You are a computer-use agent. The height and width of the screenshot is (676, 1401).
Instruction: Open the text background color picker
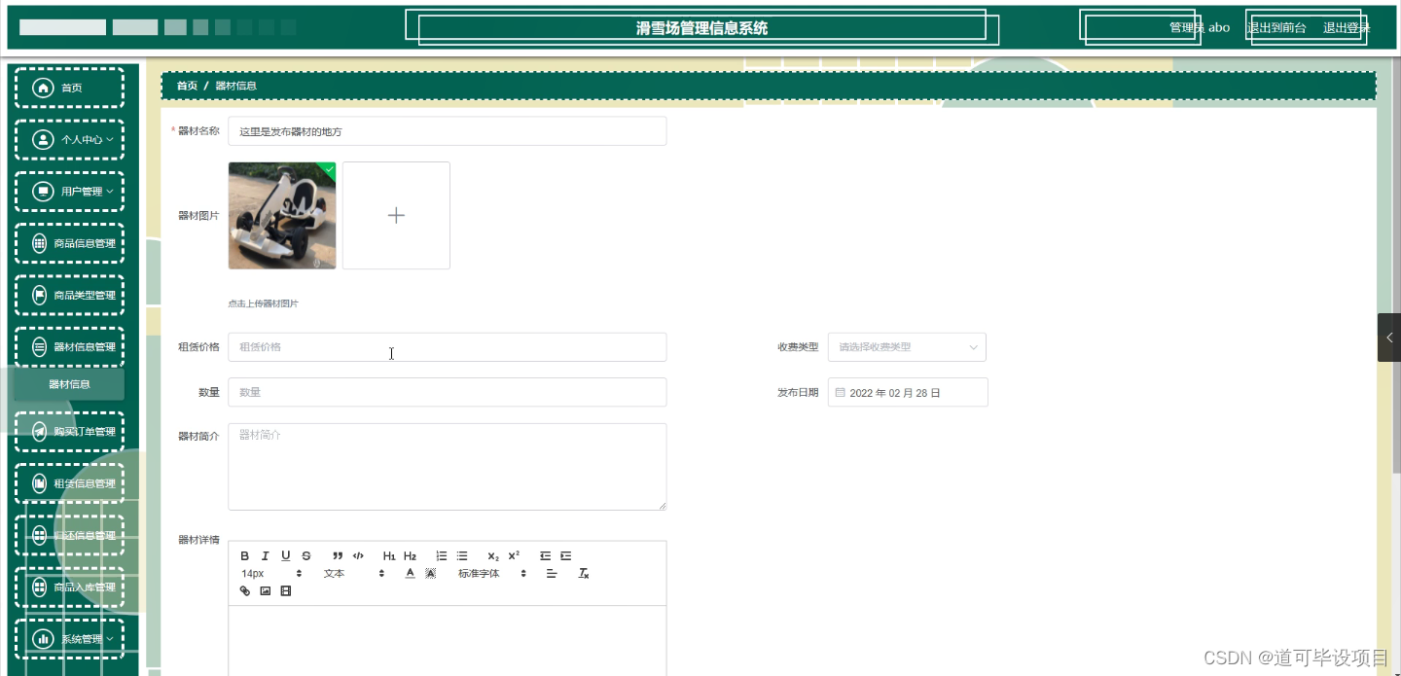430,574
